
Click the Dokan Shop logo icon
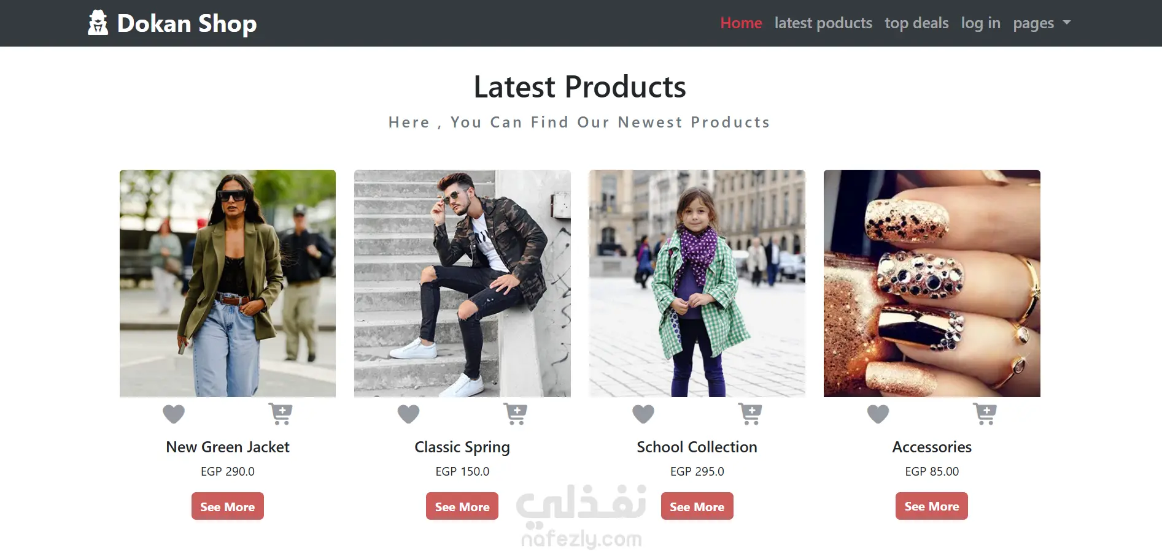(98, 23)
